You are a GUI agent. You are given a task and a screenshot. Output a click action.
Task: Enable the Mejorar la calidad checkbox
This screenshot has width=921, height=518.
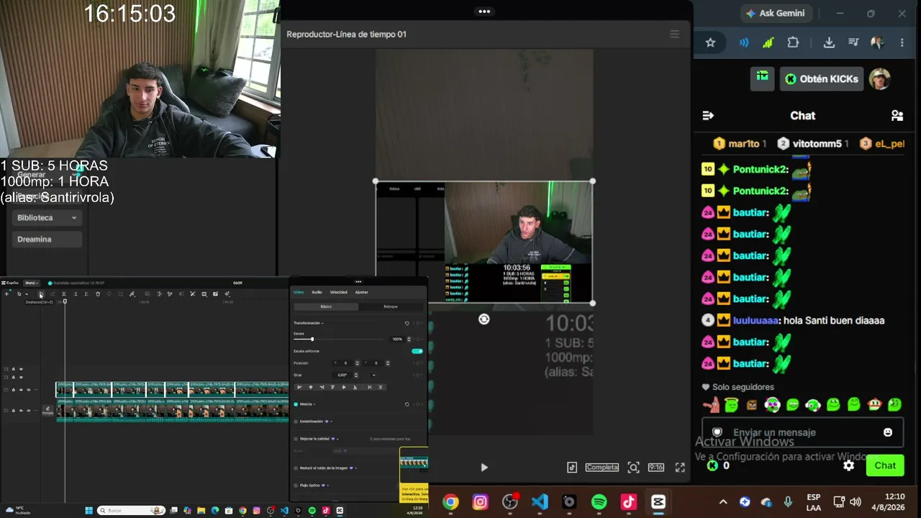296,438
